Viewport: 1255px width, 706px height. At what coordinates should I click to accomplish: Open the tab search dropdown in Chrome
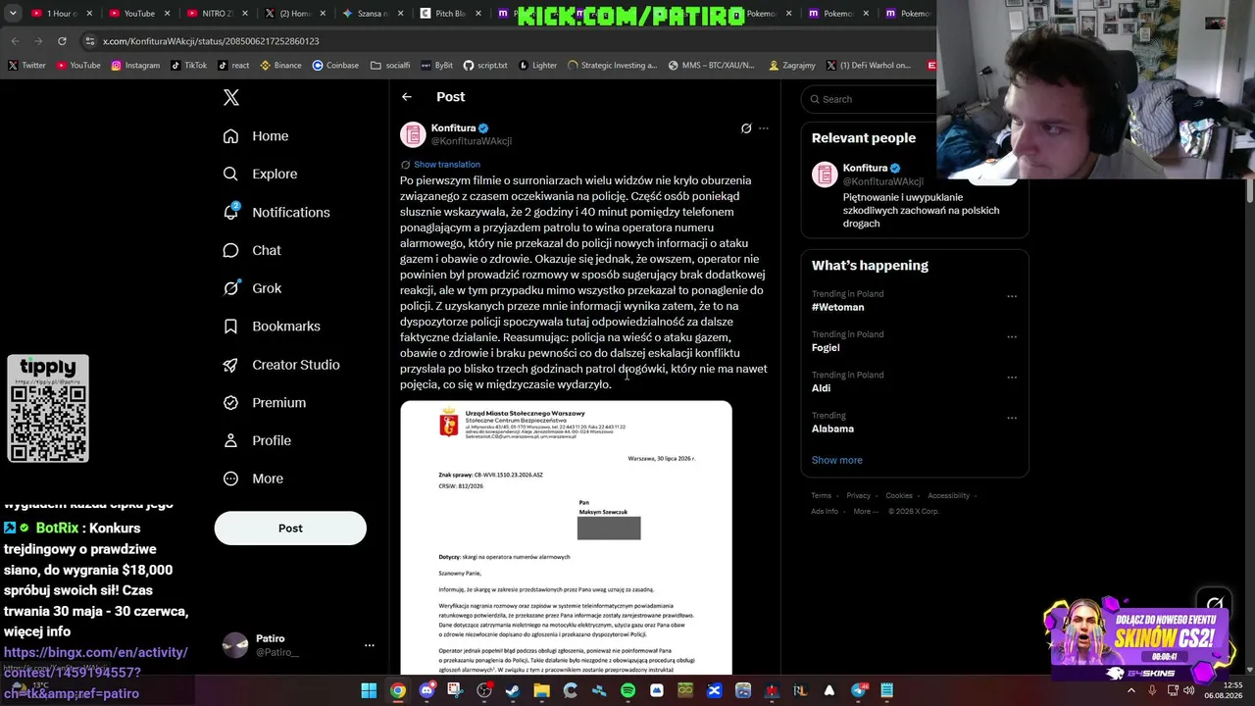point(12,14)
